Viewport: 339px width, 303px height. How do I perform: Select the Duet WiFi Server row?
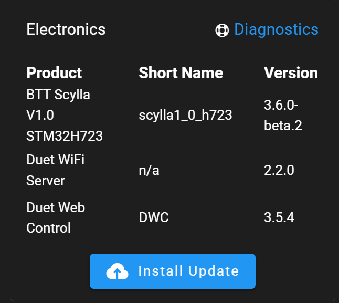173,171
